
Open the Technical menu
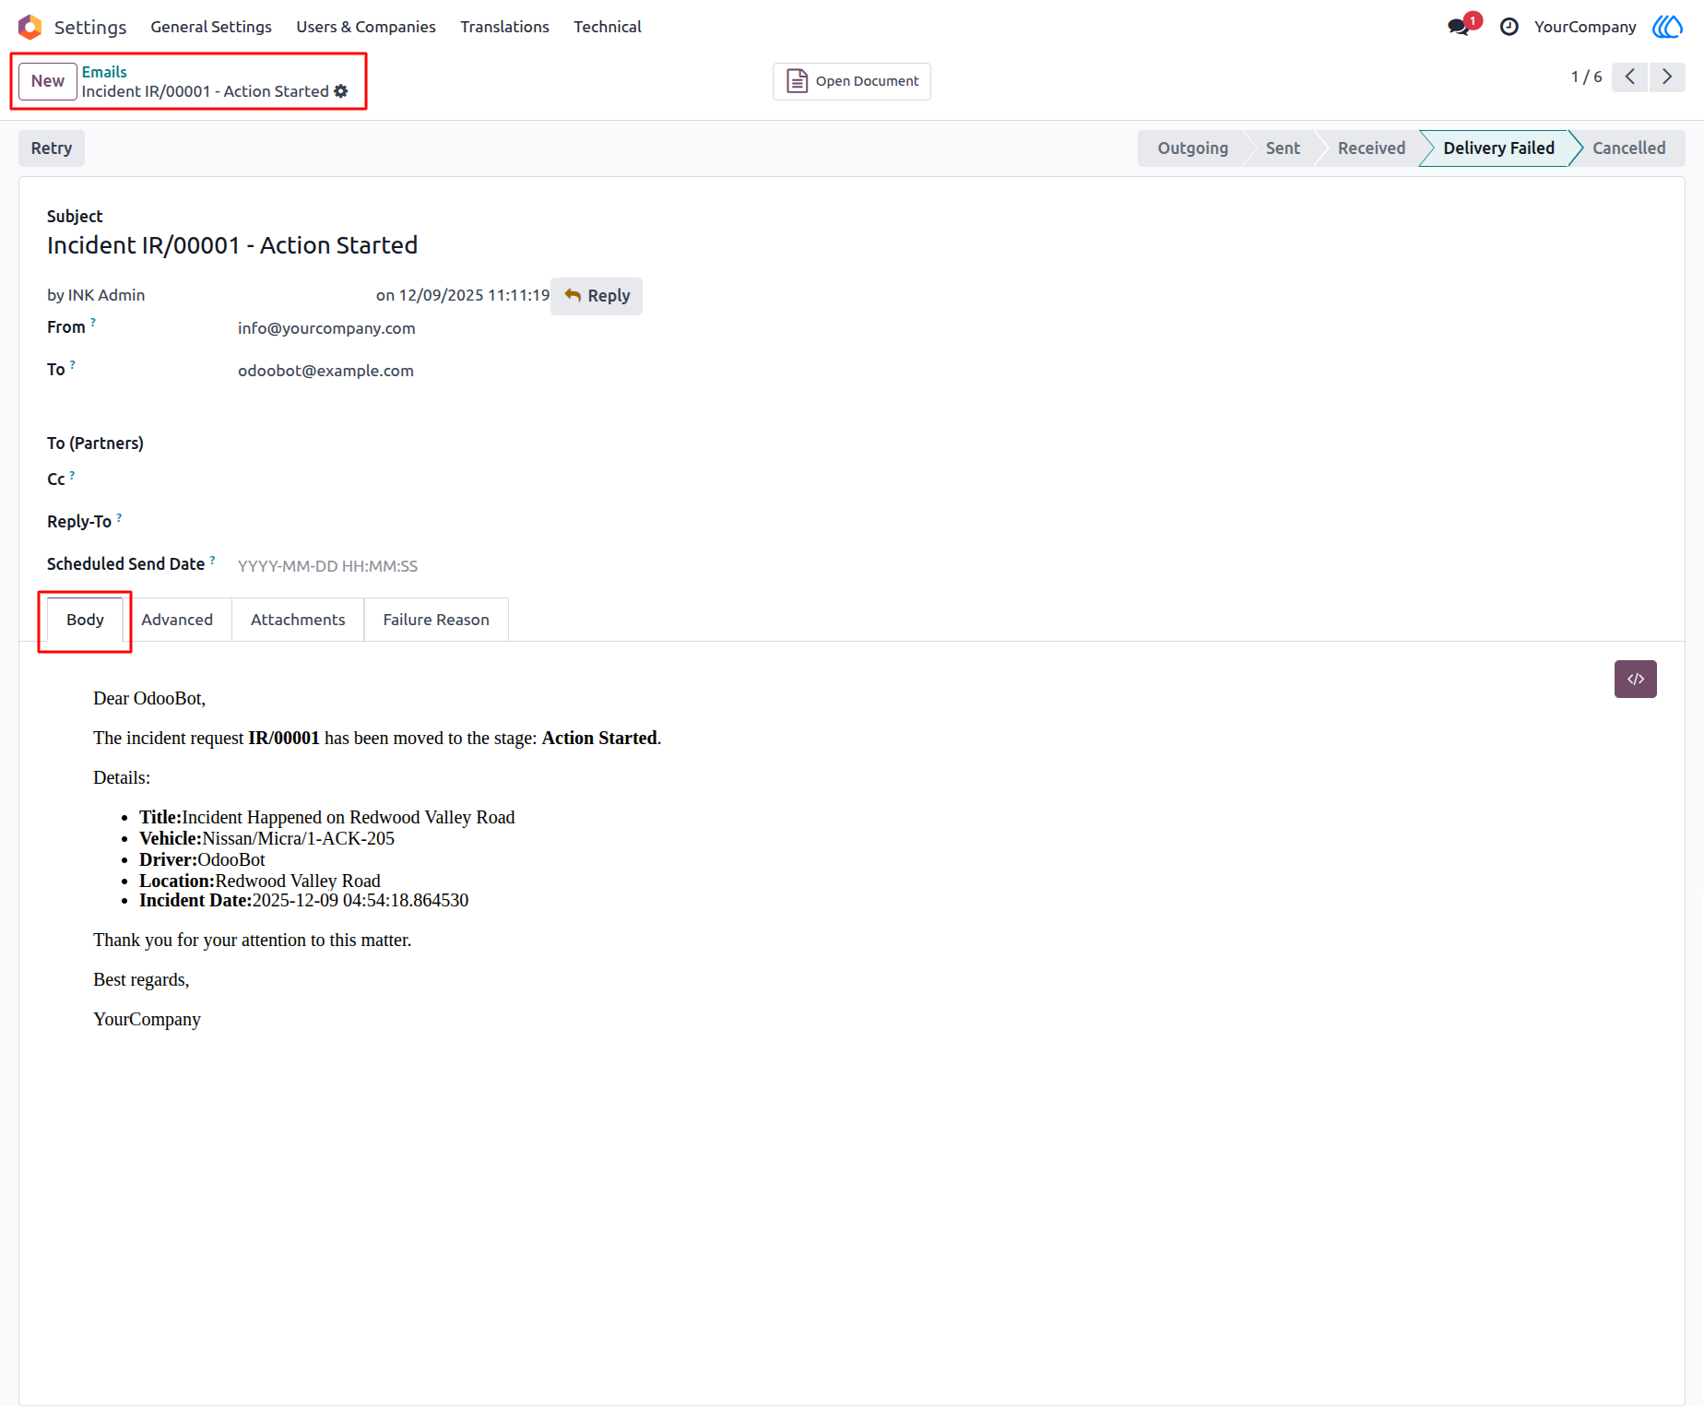608,27
